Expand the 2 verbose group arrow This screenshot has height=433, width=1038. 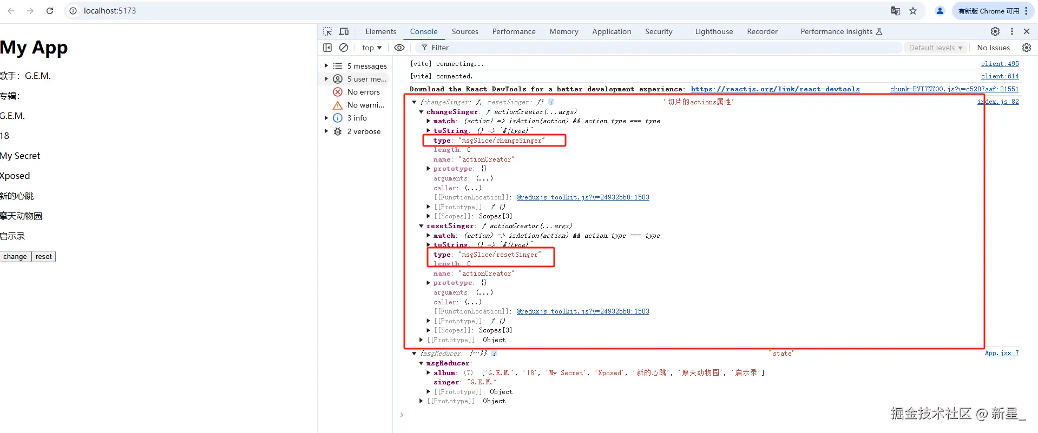(326, 131)
